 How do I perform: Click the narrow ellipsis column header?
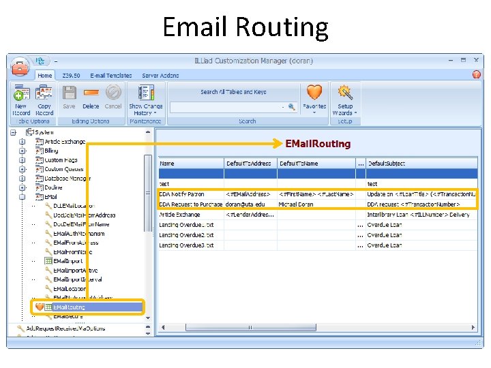coord(361,164)
